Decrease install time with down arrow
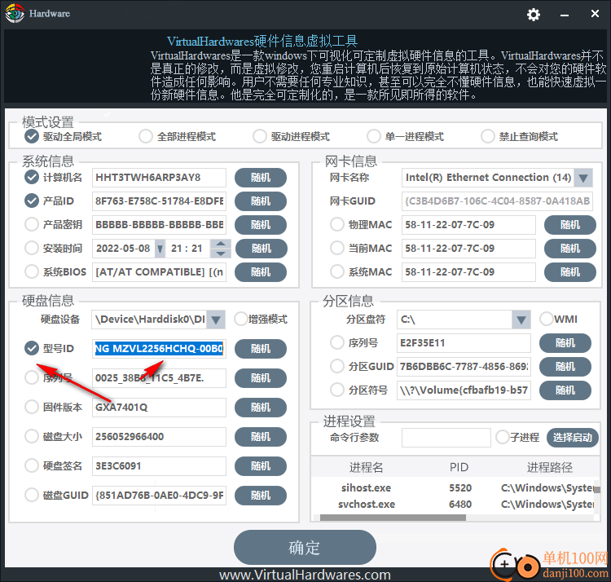The width and height of the screenshot is (611, 582). click(221, 254)
